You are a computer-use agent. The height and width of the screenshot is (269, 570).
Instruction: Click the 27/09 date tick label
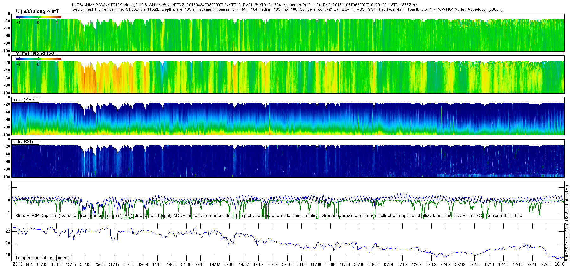(460, 265)
